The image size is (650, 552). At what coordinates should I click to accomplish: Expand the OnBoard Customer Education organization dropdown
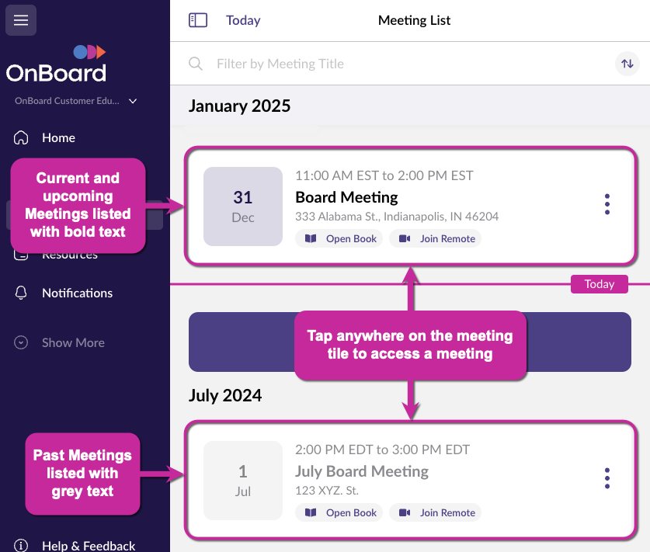click(133, 101)
